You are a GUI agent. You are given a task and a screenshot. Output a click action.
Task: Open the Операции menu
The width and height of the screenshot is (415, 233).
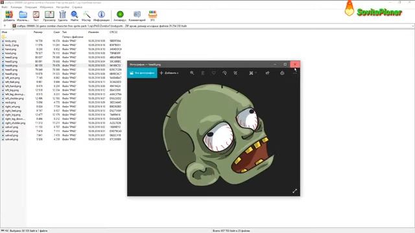click(30, 7)
